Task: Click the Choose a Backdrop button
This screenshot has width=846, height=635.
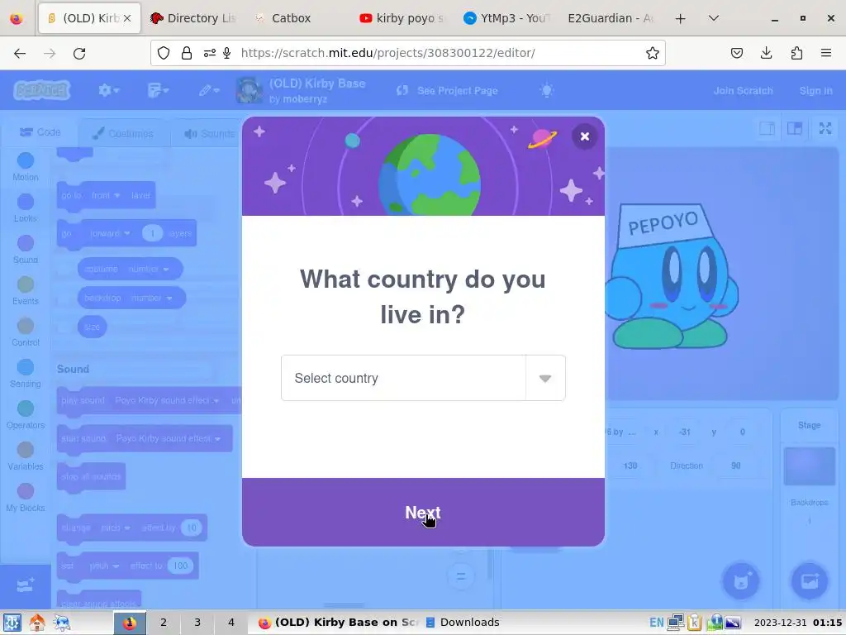Action: [810, 581]
